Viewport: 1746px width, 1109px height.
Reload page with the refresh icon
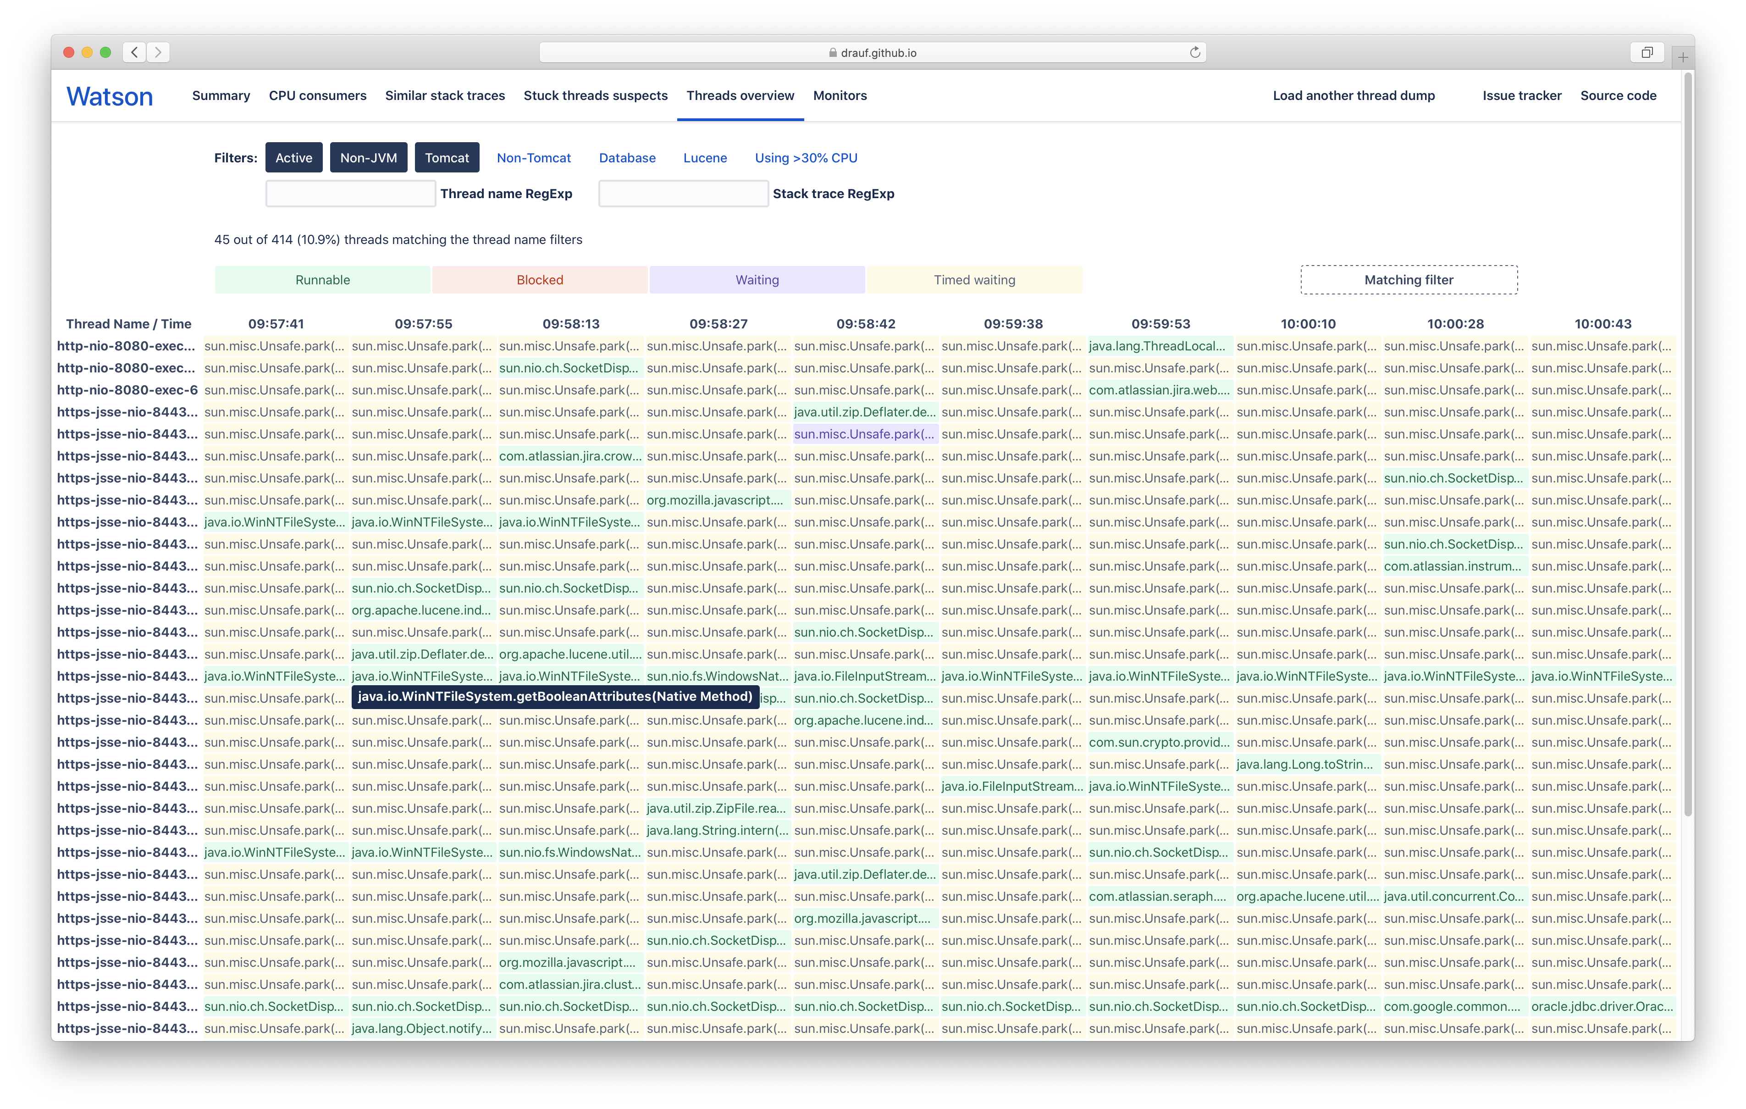(1194, 52)
